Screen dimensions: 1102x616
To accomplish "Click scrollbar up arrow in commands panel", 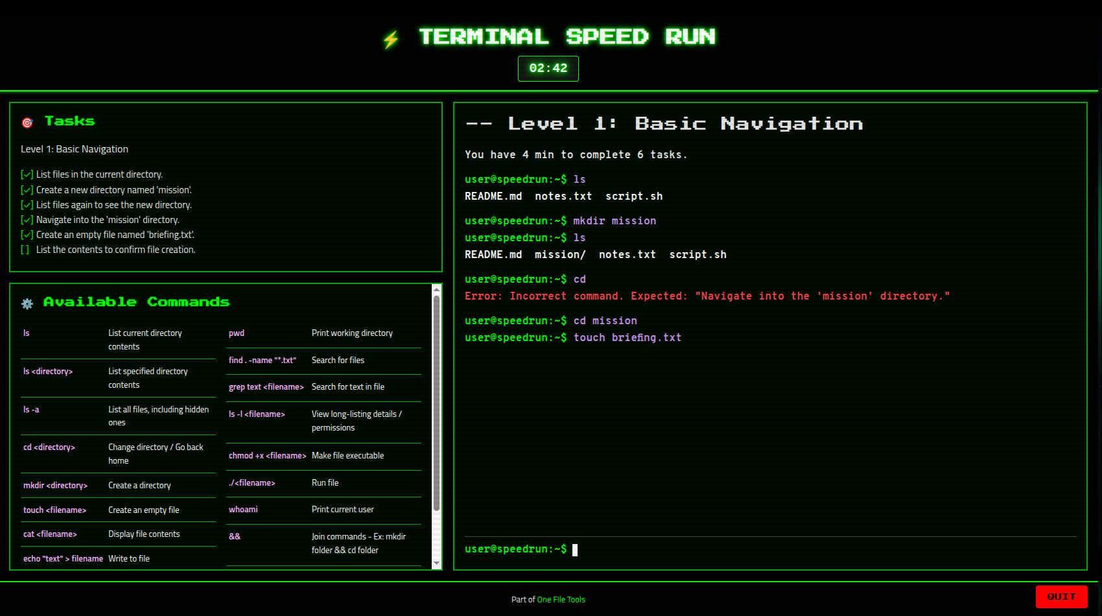I will coord(436,289).
